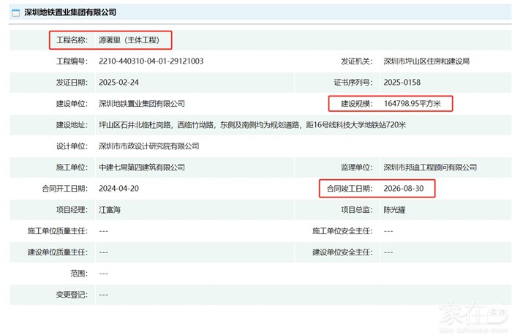This screenshot has height=335, width=512.
Task: Click the highlighted 工程名称 label
Action: 71,39
